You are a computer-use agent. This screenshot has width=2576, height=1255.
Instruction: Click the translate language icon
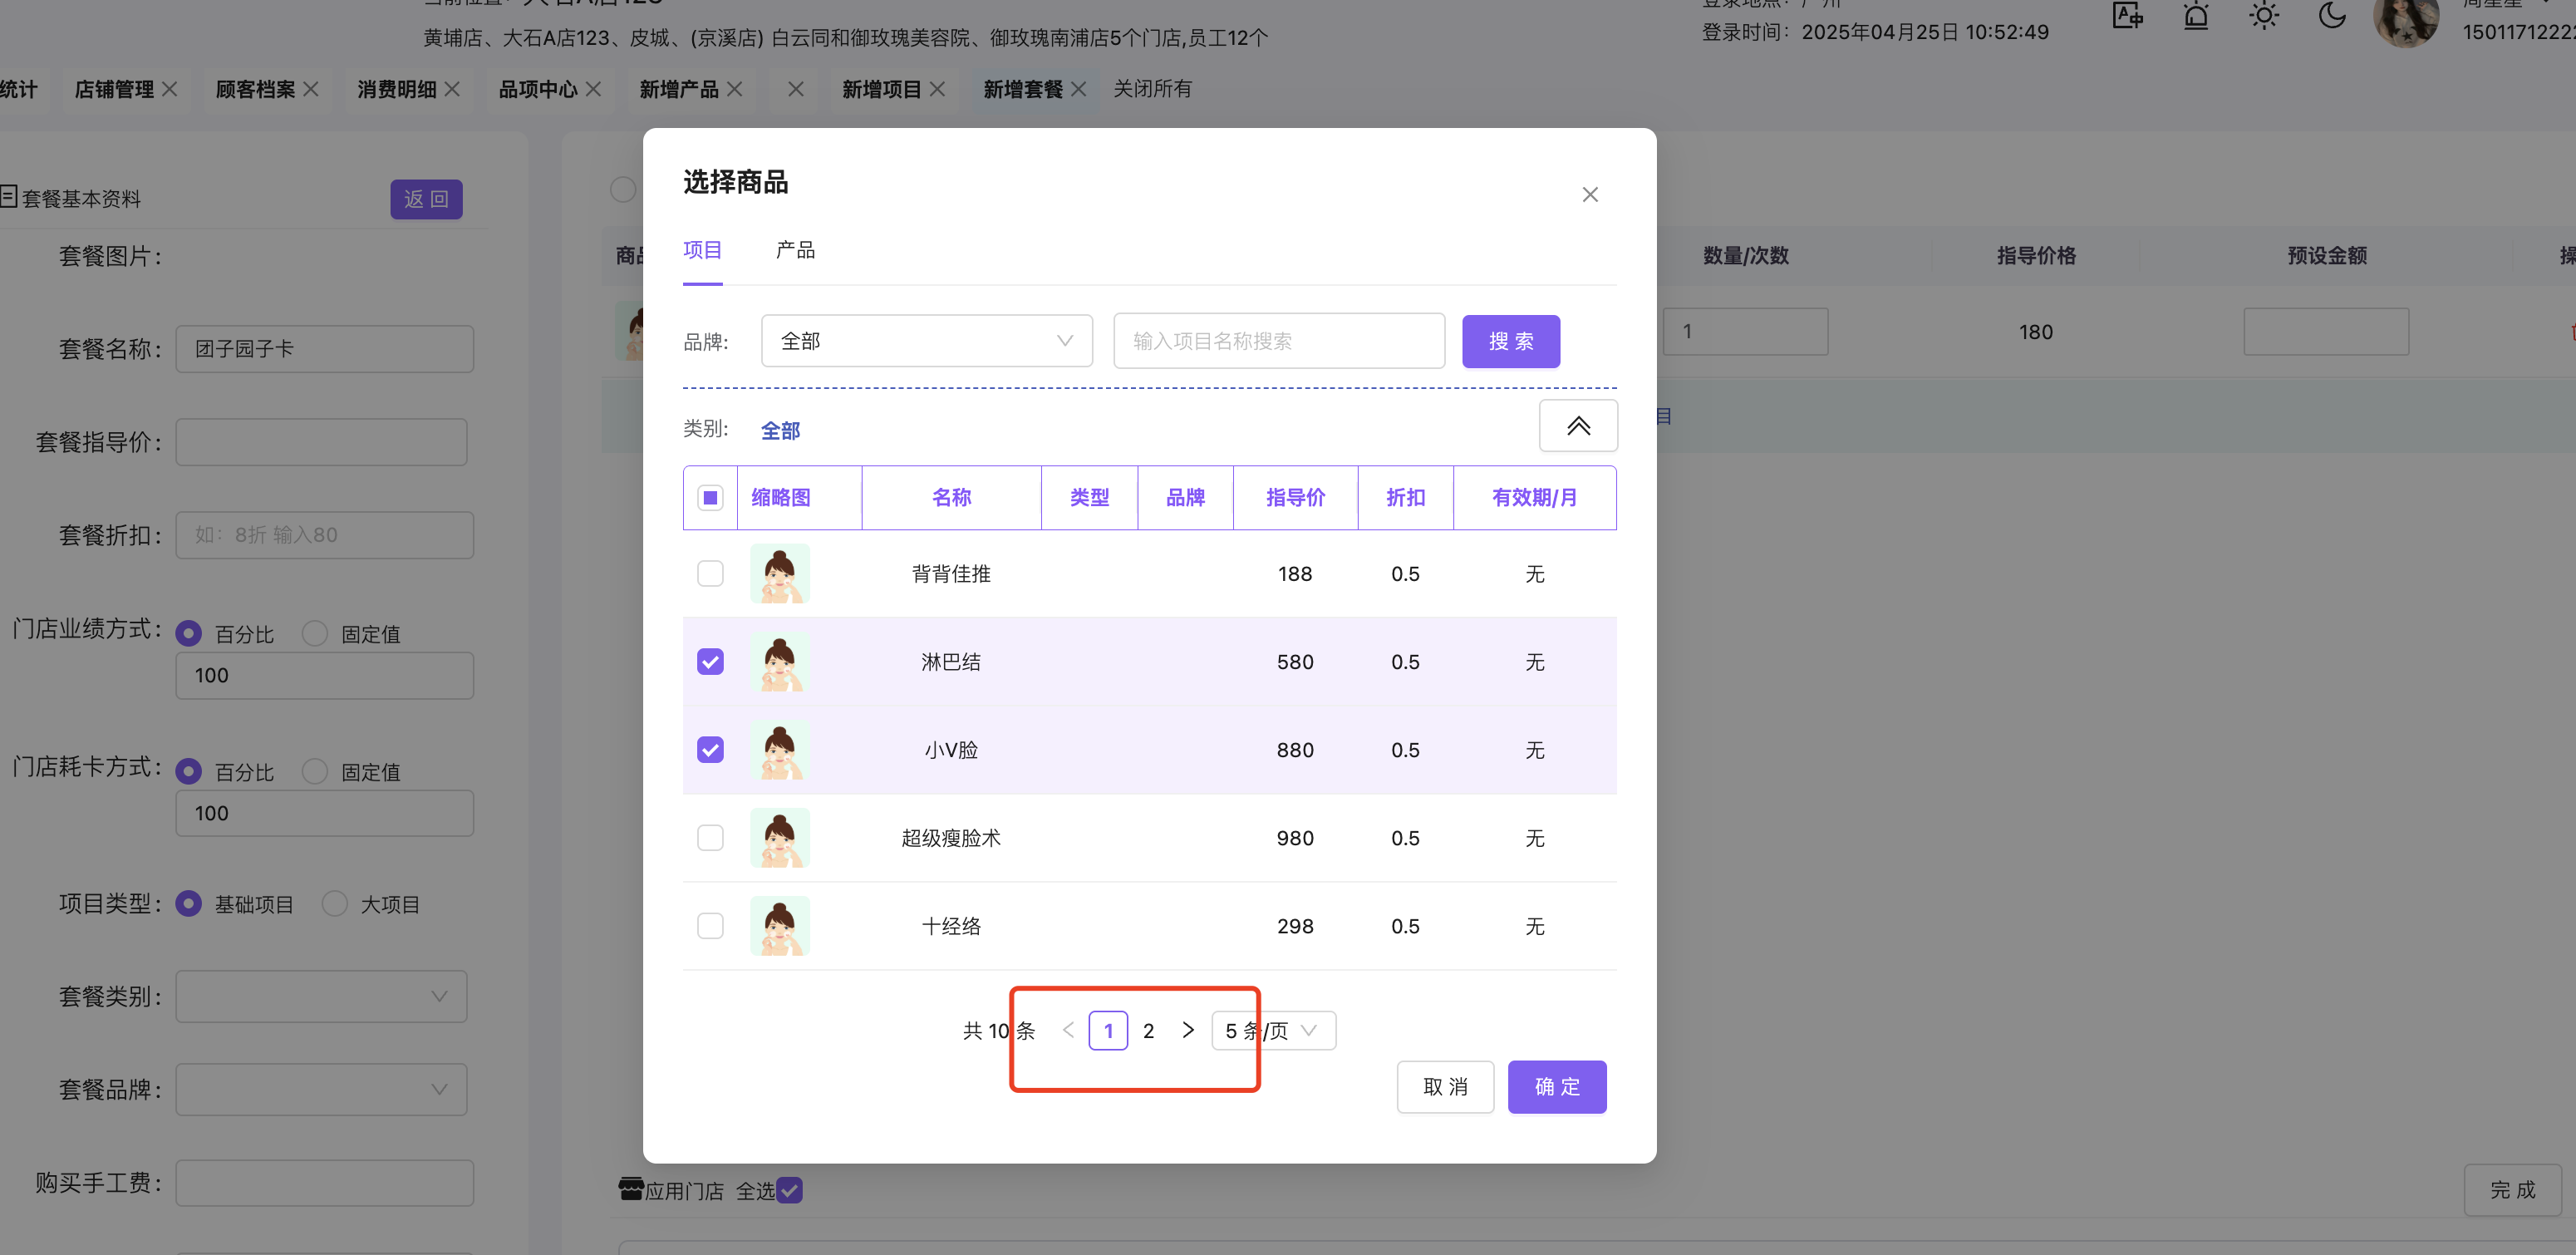[x=2127, y=16]
